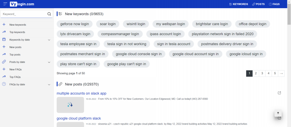The height and width of the screenshot is (127, 291).
Task: Click the next page arrow in pagination
Action: point(281,73)
